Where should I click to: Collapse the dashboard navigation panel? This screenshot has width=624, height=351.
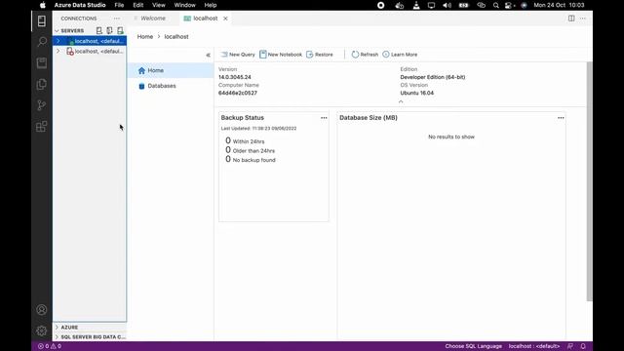pos(208,55)
